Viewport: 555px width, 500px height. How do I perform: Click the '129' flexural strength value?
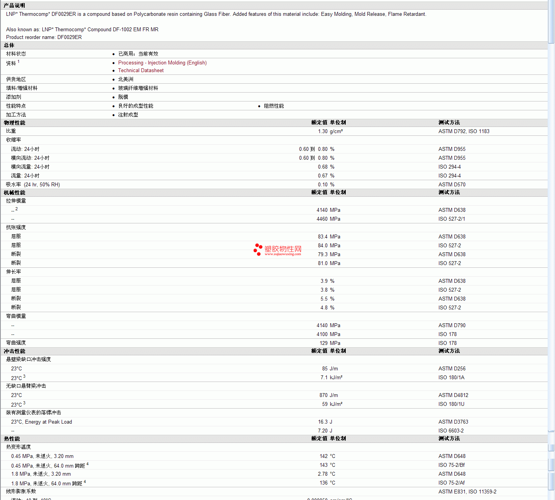(323, 343)
